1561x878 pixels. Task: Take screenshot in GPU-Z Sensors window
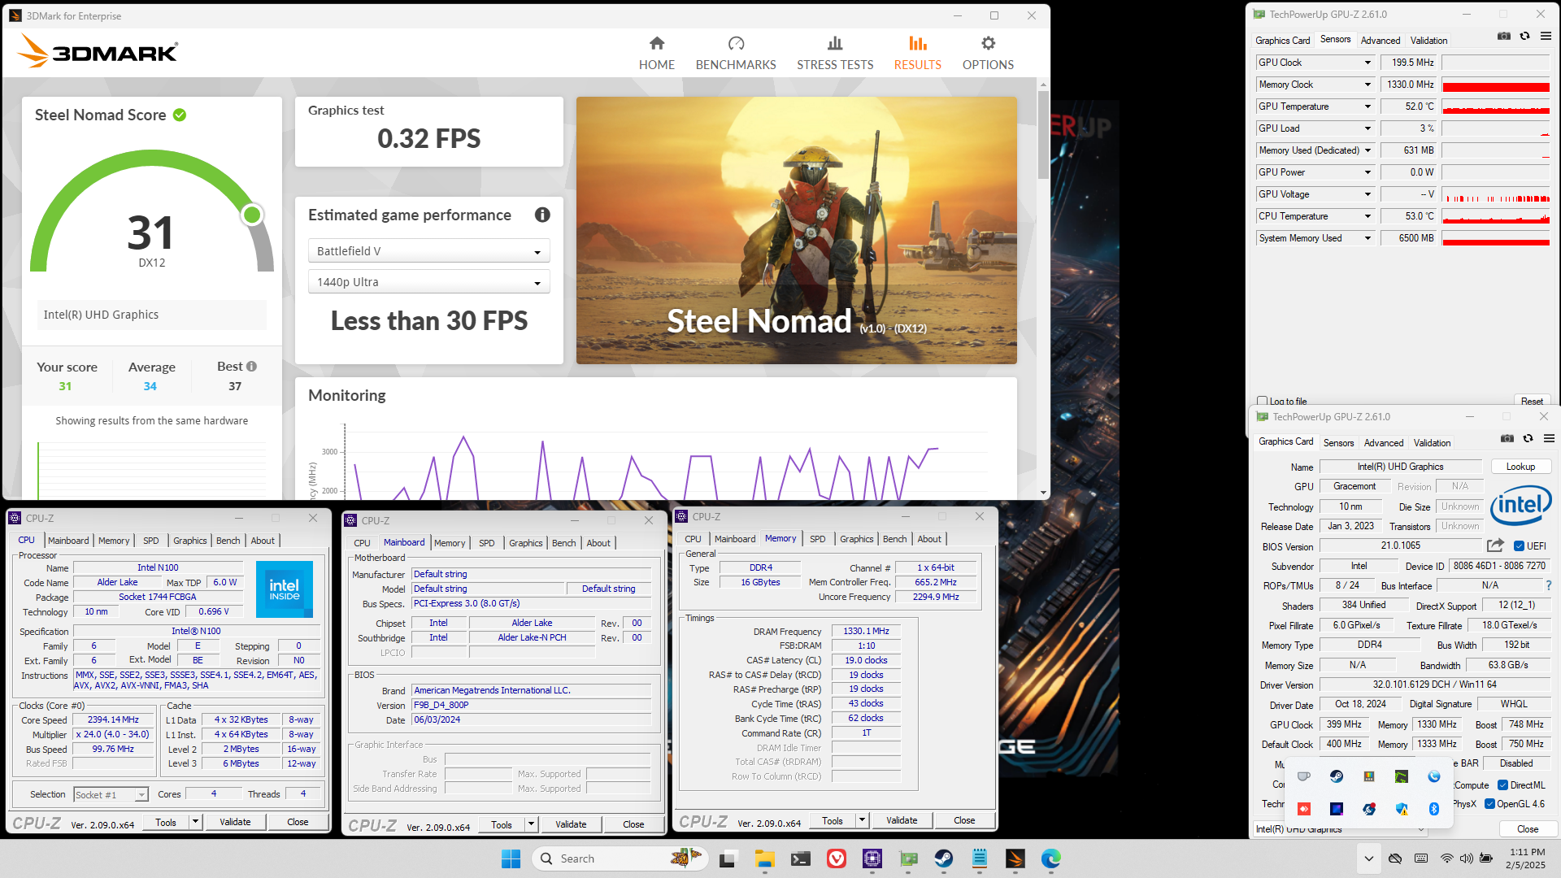(x=1504, y=36)
